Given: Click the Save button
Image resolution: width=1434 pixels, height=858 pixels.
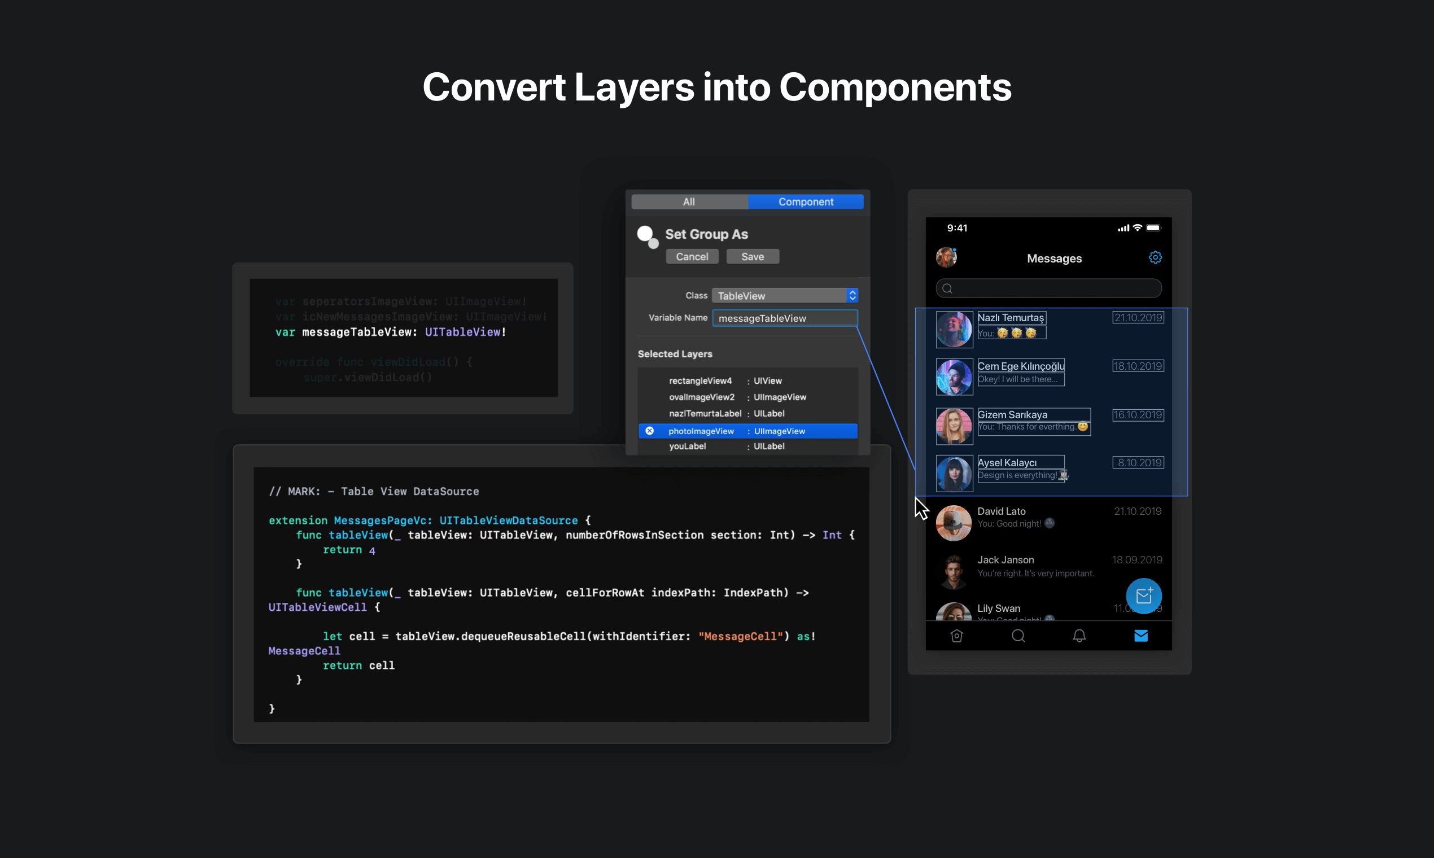Looking at the screenshot, I should (752, 257).
